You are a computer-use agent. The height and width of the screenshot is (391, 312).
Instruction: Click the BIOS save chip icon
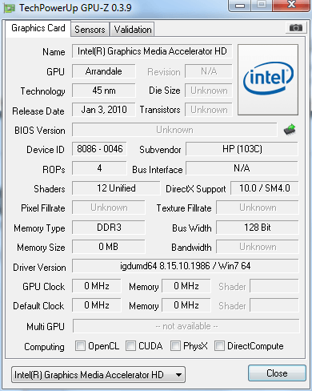click(290, 130)
